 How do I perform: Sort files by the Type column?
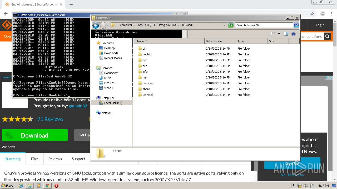pyautogui.click(x=252, y=41)
